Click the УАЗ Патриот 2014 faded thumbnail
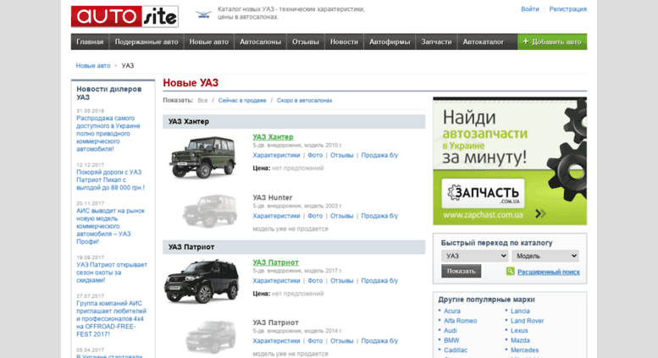This screenshot has height=358, width=658. tap(211, 337)
